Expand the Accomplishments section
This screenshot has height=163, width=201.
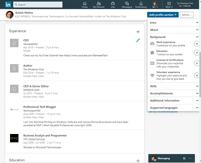pos(173,93)
